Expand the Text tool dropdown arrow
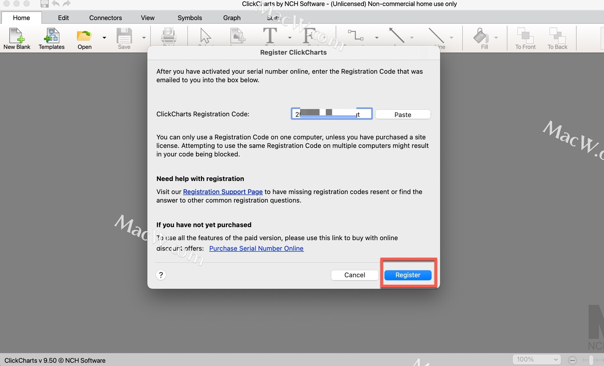Screen dimensions: 604x366 coord(290,38)
